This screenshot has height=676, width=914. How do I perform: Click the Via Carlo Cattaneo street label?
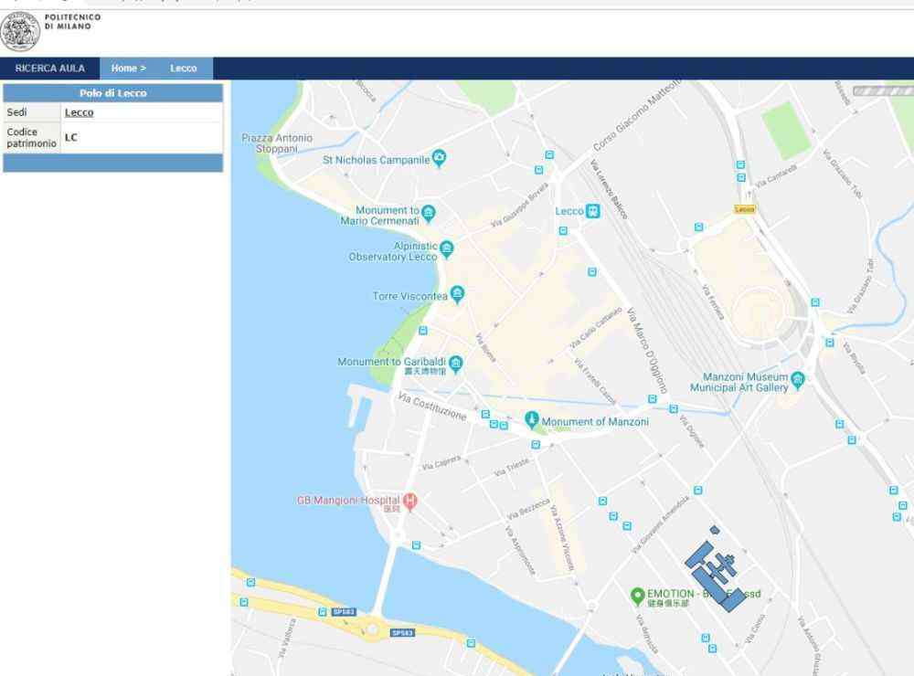pyautogui.click(x=596, y=328)
